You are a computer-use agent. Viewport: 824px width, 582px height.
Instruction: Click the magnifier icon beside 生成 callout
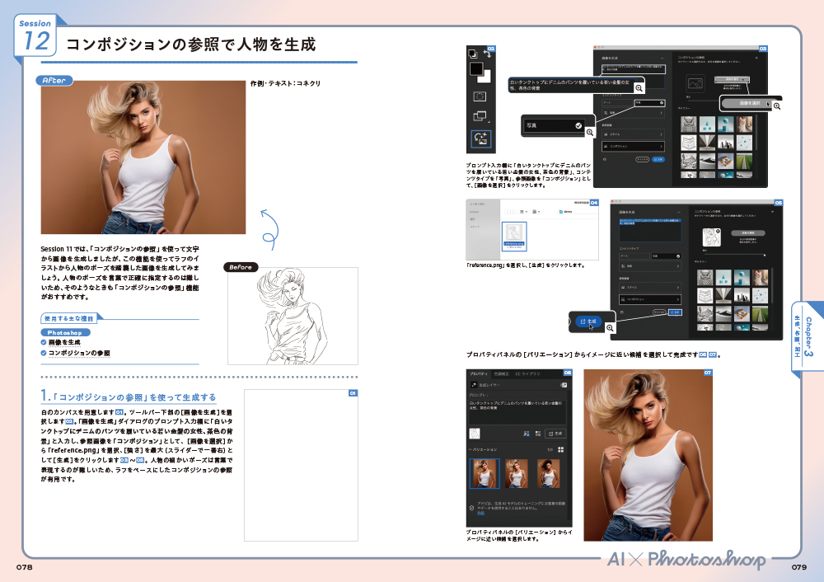(x=610, y=327)
